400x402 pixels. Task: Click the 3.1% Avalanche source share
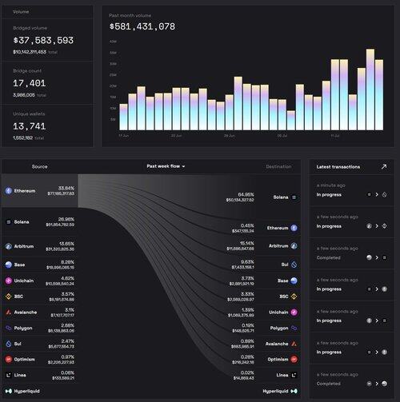coord(70,309)
